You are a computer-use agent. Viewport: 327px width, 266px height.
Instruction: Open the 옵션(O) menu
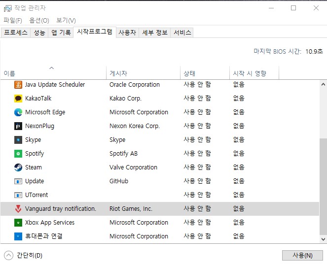(39, 20)
